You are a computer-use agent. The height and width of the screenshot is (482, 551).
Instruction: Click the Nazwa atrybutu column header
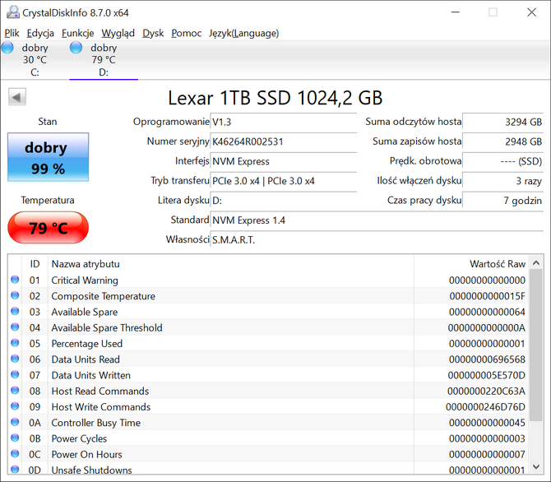tap(231, 264)
